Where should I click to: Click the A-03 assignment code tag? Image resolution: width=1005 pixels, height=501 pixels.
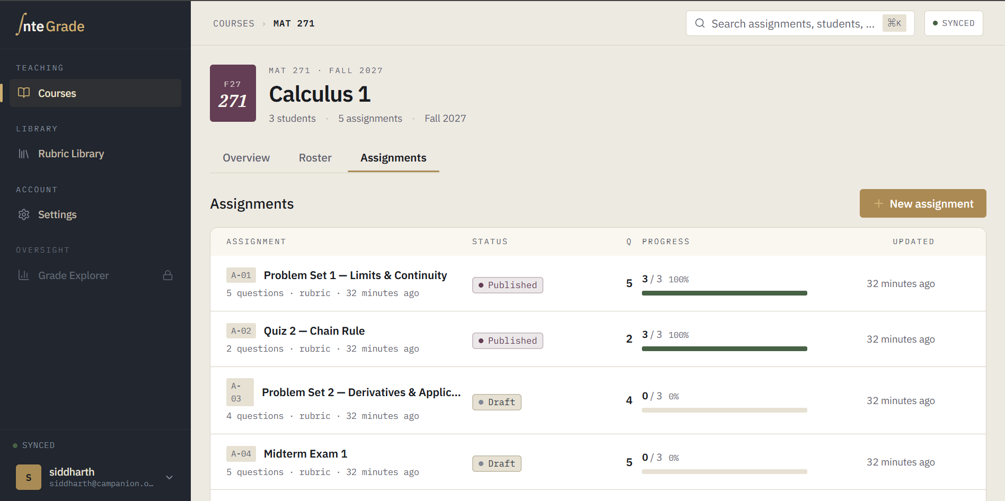point(240,392)
